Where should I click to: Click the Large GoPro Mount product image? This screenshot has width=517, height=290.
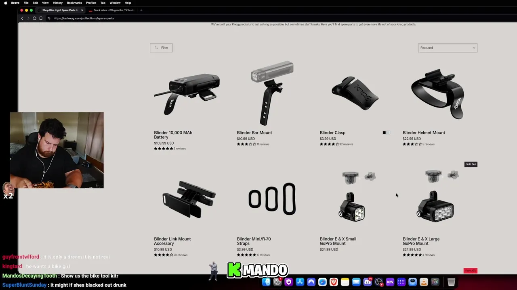point(438,197)
